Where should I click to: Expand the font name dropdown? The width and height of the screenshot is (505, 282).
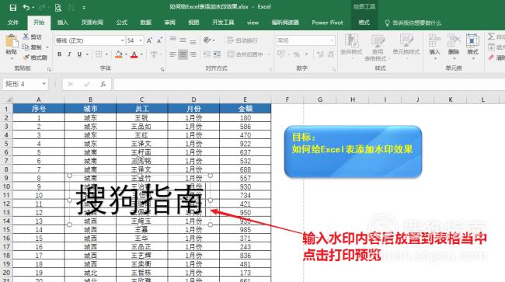click(123, 40)
